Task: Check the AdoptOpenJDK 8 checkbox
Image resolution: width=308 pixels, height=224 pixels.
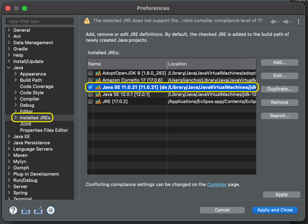Action: click(90, 73)
